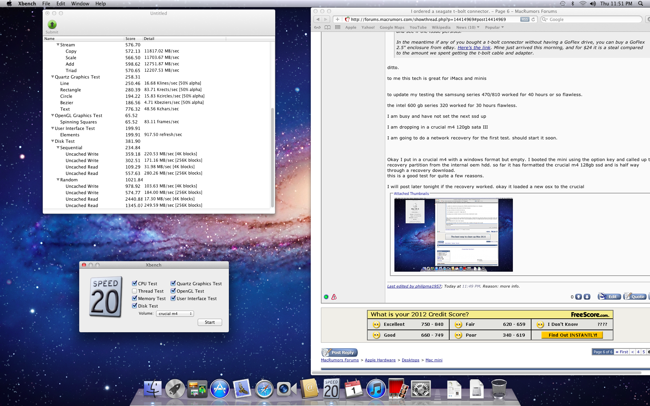
Task: Click the Start benchmark button
Action: click(210, 322)
